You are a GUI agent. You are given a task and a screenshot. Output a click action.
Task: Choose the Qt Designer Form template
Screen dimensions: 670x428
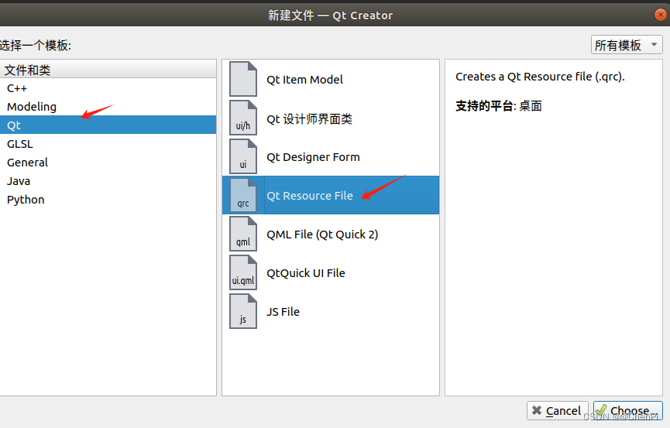pyautogui.click(x=331, y=157)
